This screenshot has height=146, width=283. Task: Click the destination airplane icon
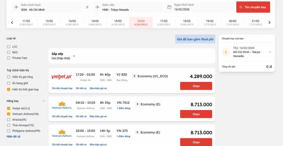tap(98, 7)
